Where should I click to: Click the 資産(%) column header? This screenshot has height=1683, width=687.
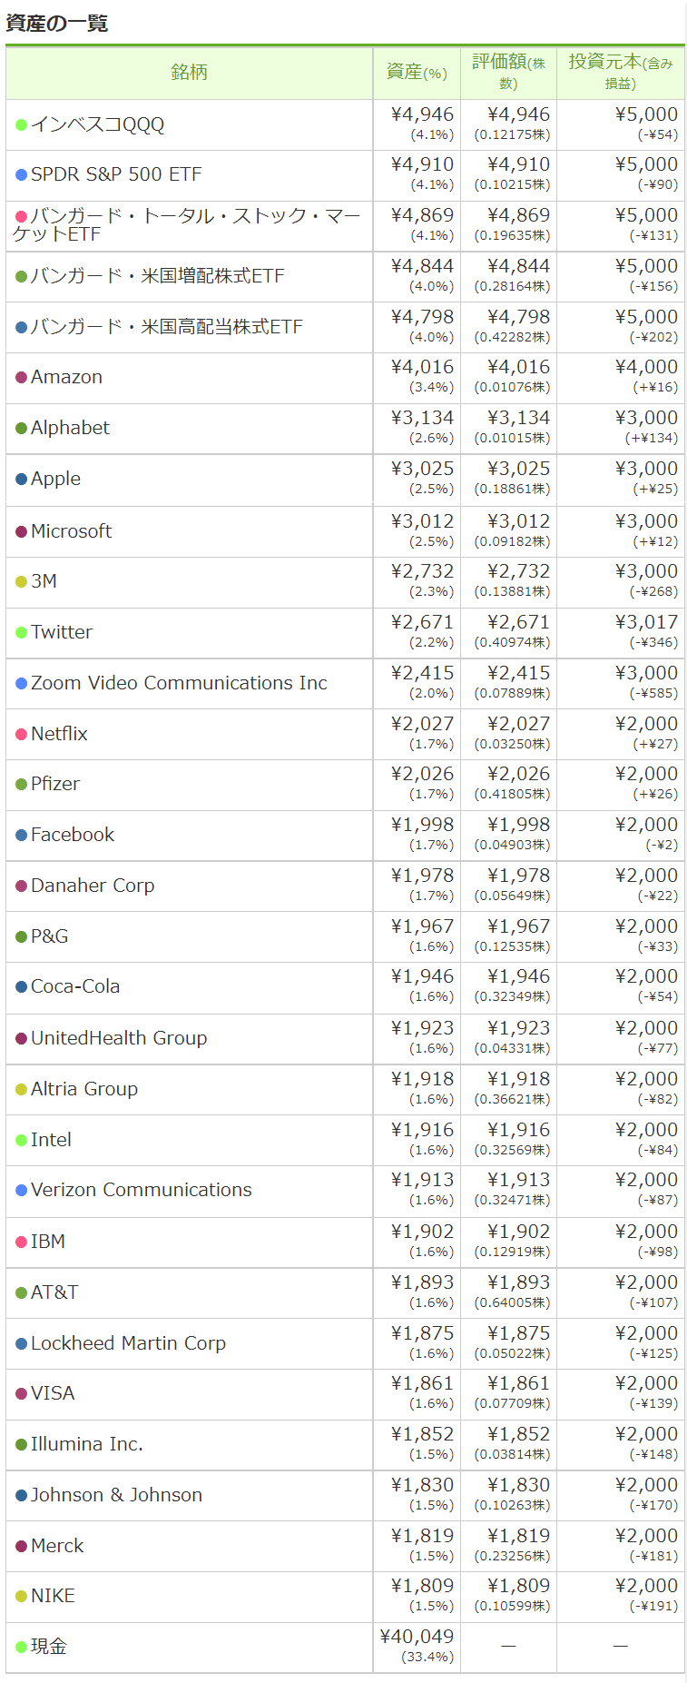tap(417, 73)
